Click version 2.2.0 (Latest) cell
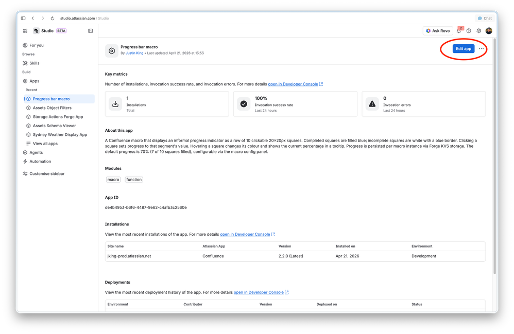 click(x=291, y=256)
